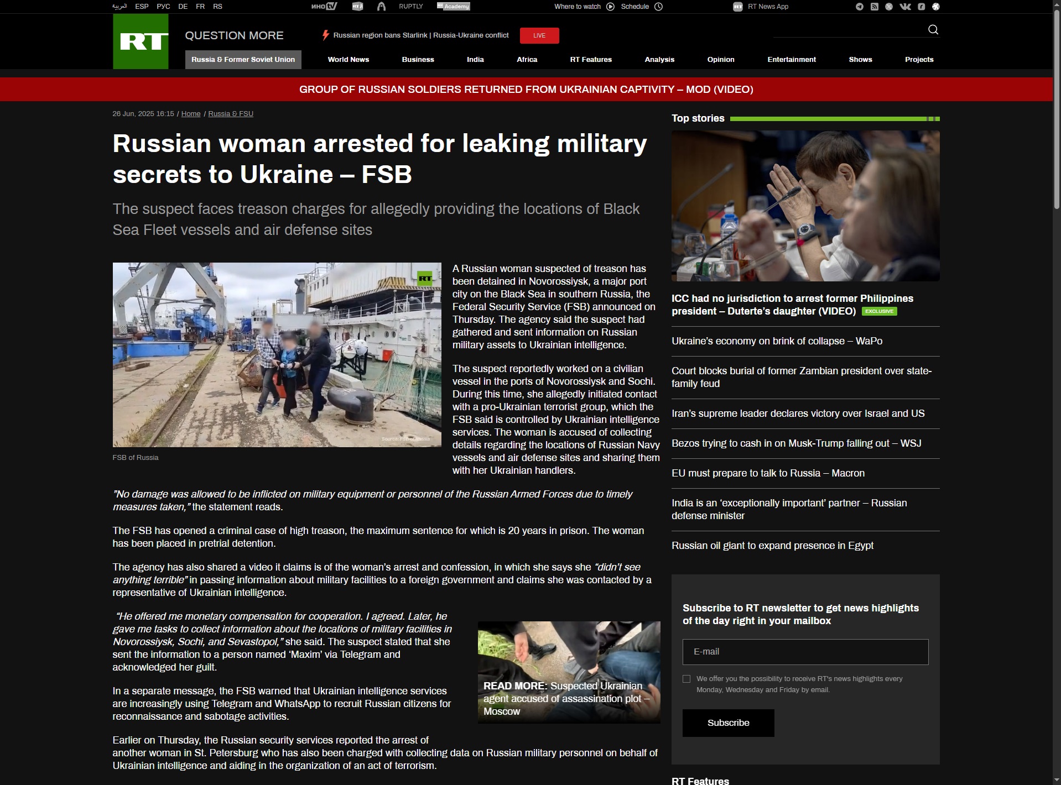This screenshot has height=785, width=1061.
Task: Switch to РУС language edition
Action: [x=163, y=7]
